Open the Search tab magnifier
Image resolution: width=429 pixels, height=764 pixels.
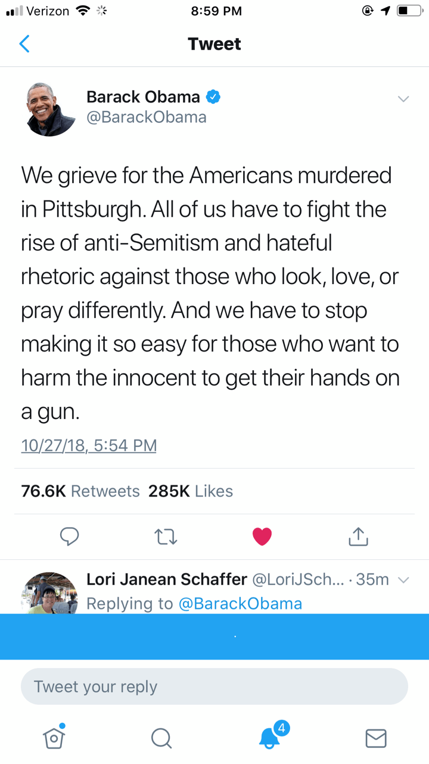(161, 738)
